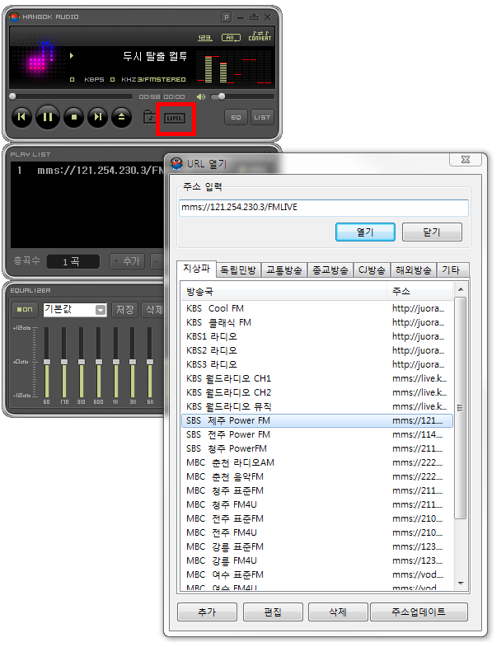The height and width of the screenshot is (647, 501).
Task: Switch to the 지상파 tab
Action: 196,269
